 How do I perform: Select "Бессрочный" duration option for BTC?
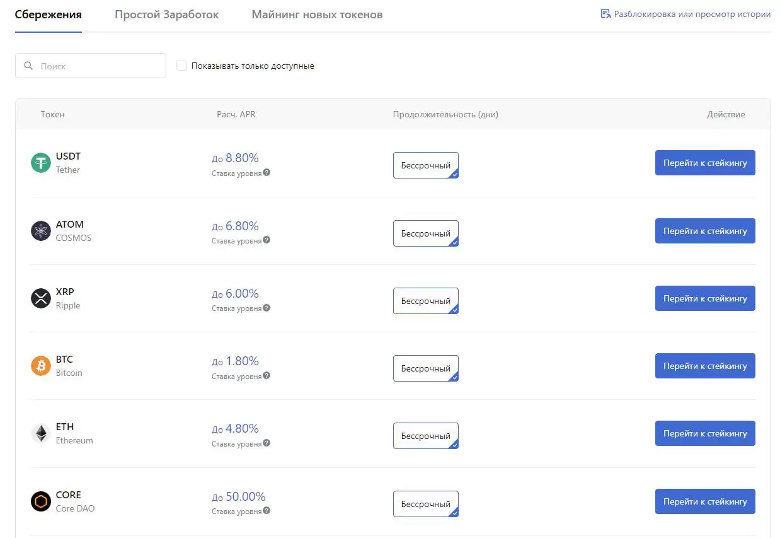click(x=425, y=368)
